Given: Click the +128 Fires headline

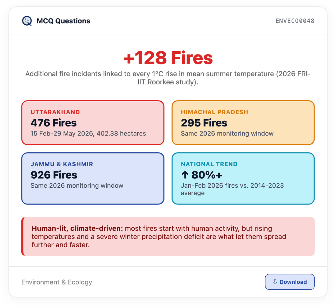Looking at the screenshot, I should 168,58.
